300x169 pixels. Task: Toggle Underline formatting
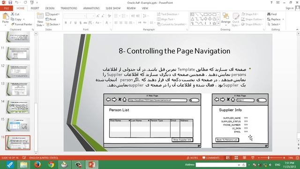(75, 23)
